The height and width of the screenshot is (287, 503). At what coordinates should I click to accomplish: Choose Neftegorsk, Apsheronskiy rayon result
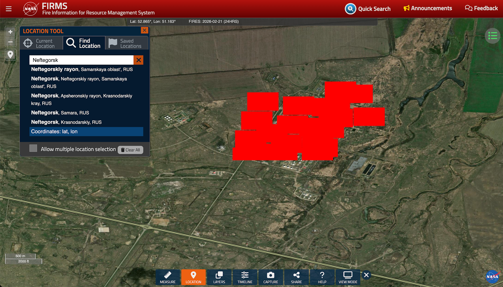coord(86,100)
